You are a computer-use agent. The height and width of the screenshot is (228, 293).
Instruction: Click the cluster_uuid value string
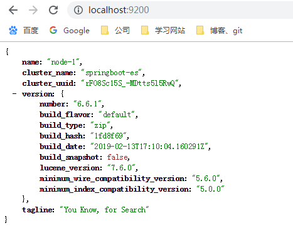(130, 83)
